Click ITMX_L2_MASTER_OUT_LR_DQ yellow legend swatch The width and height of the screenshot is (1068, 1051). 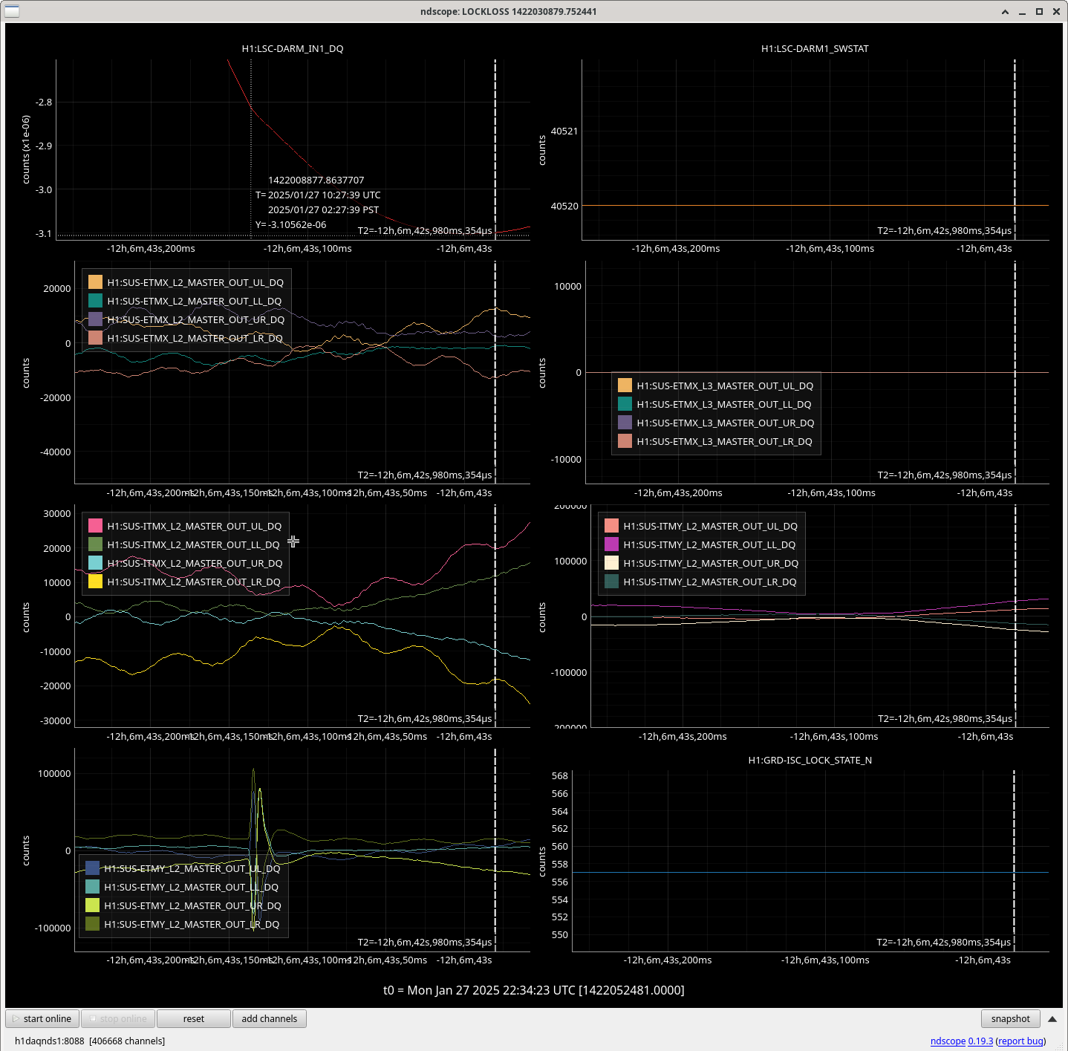tap(95, 582)
